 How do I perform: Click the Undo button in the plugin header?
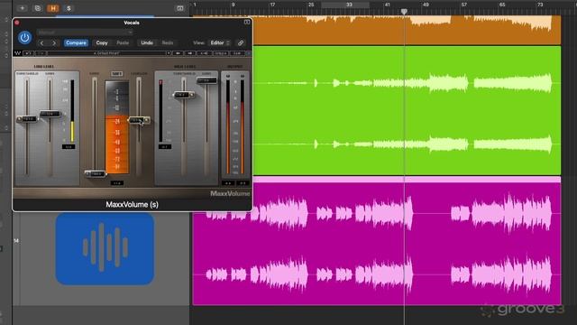147,42
